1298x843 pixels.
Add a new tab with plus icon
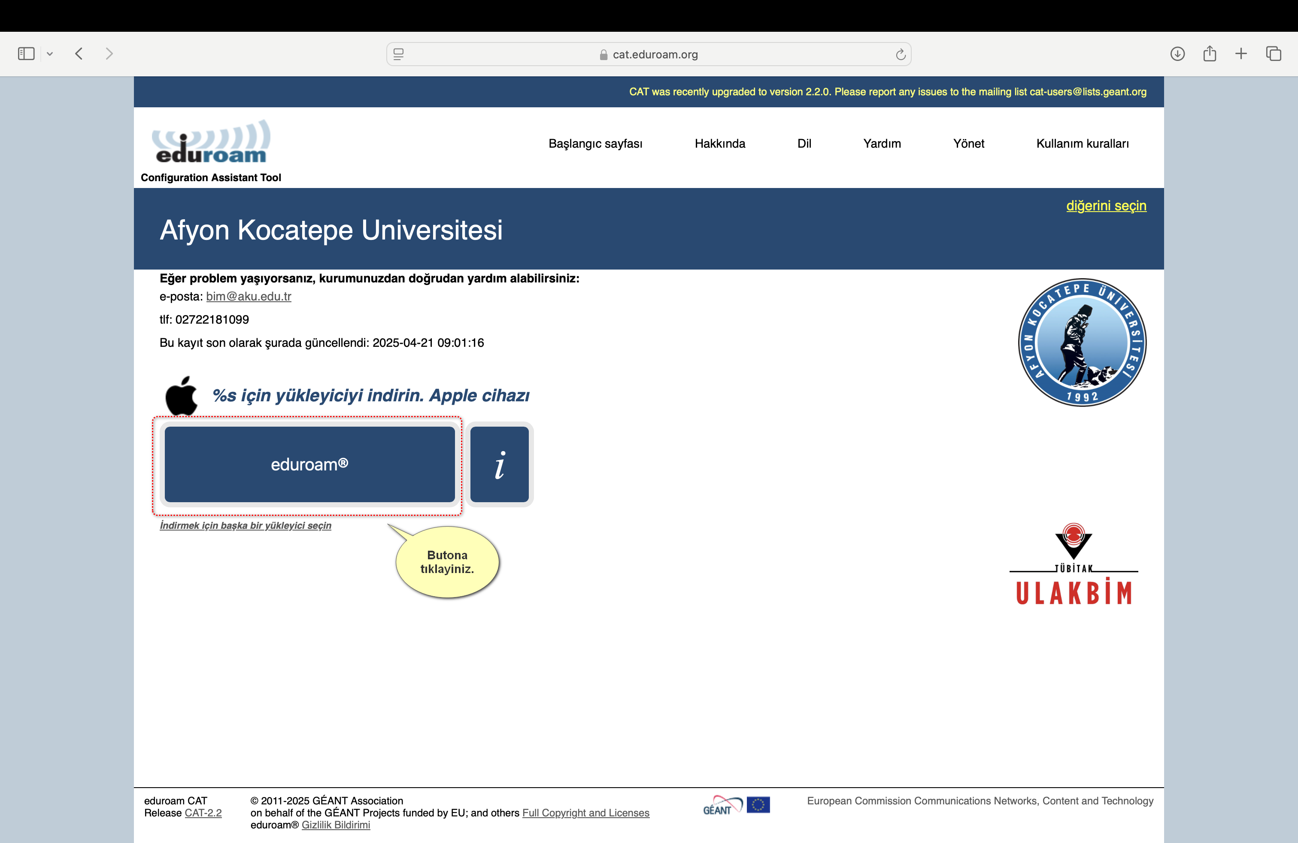point(1241,53)
